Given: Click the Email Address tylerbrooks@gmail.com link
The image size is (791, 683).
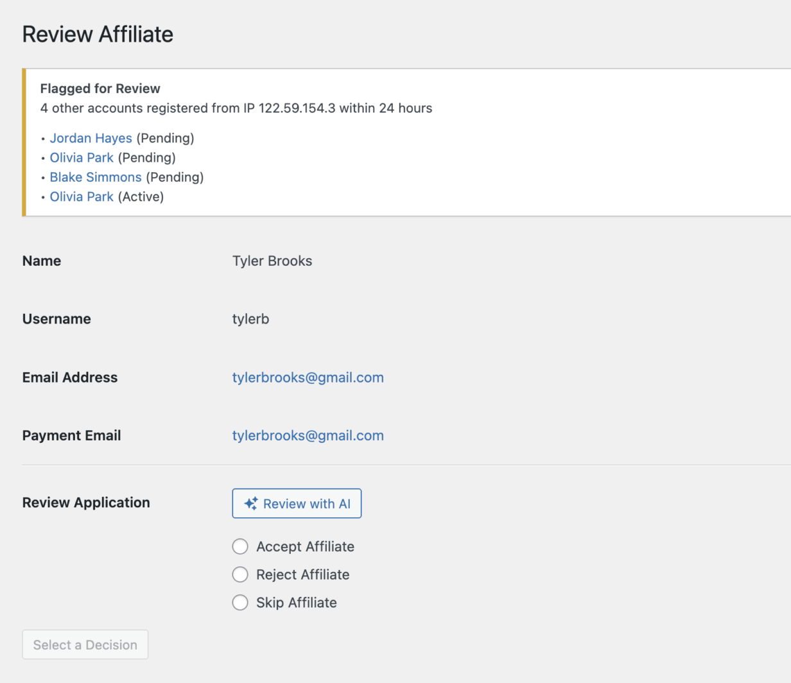Looking at the screenshot, I should [308, 377].
